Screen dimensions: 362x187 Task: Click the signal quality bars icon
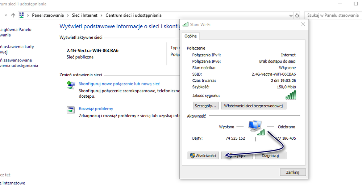[x=291, y=95]
